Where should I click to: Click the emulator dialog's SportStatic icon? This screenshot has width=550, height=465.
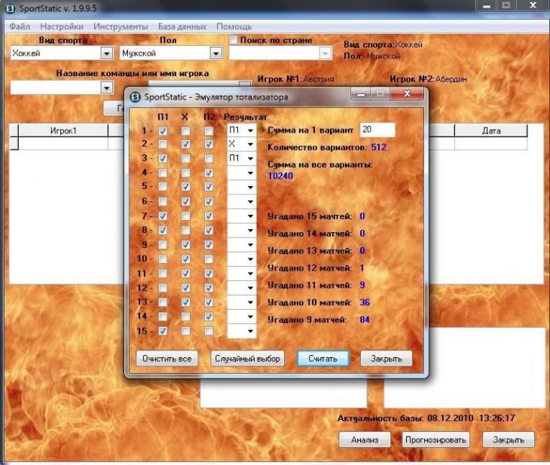[136, 97]
